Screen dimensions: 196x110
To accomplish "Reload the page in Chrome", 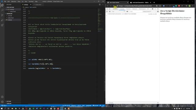I will coord(114,6).
